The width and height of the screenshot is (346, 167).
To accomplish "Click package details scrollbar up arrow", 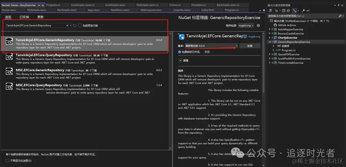I will tap(263, 34).
